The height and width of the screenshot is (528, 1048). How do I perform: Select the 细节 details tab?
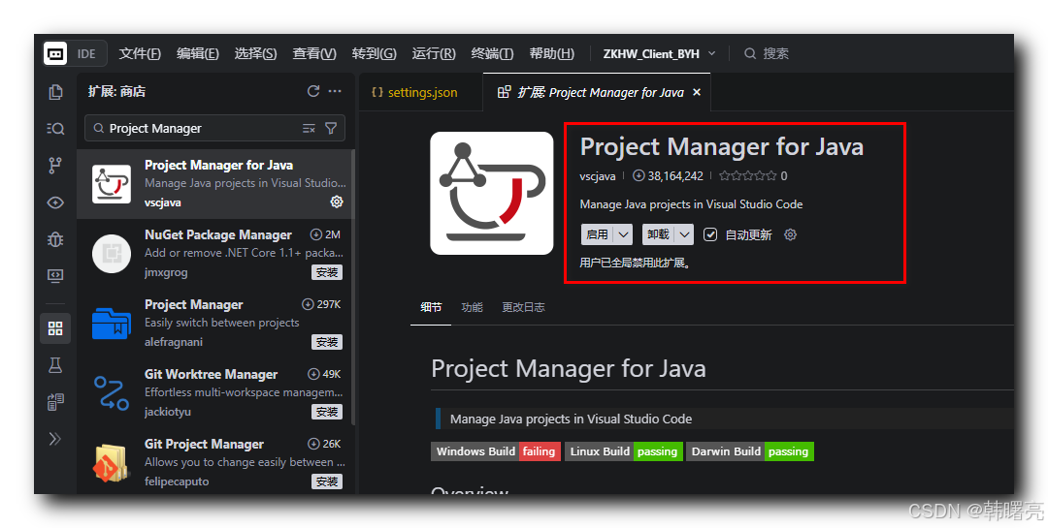[x=431, y=307]
